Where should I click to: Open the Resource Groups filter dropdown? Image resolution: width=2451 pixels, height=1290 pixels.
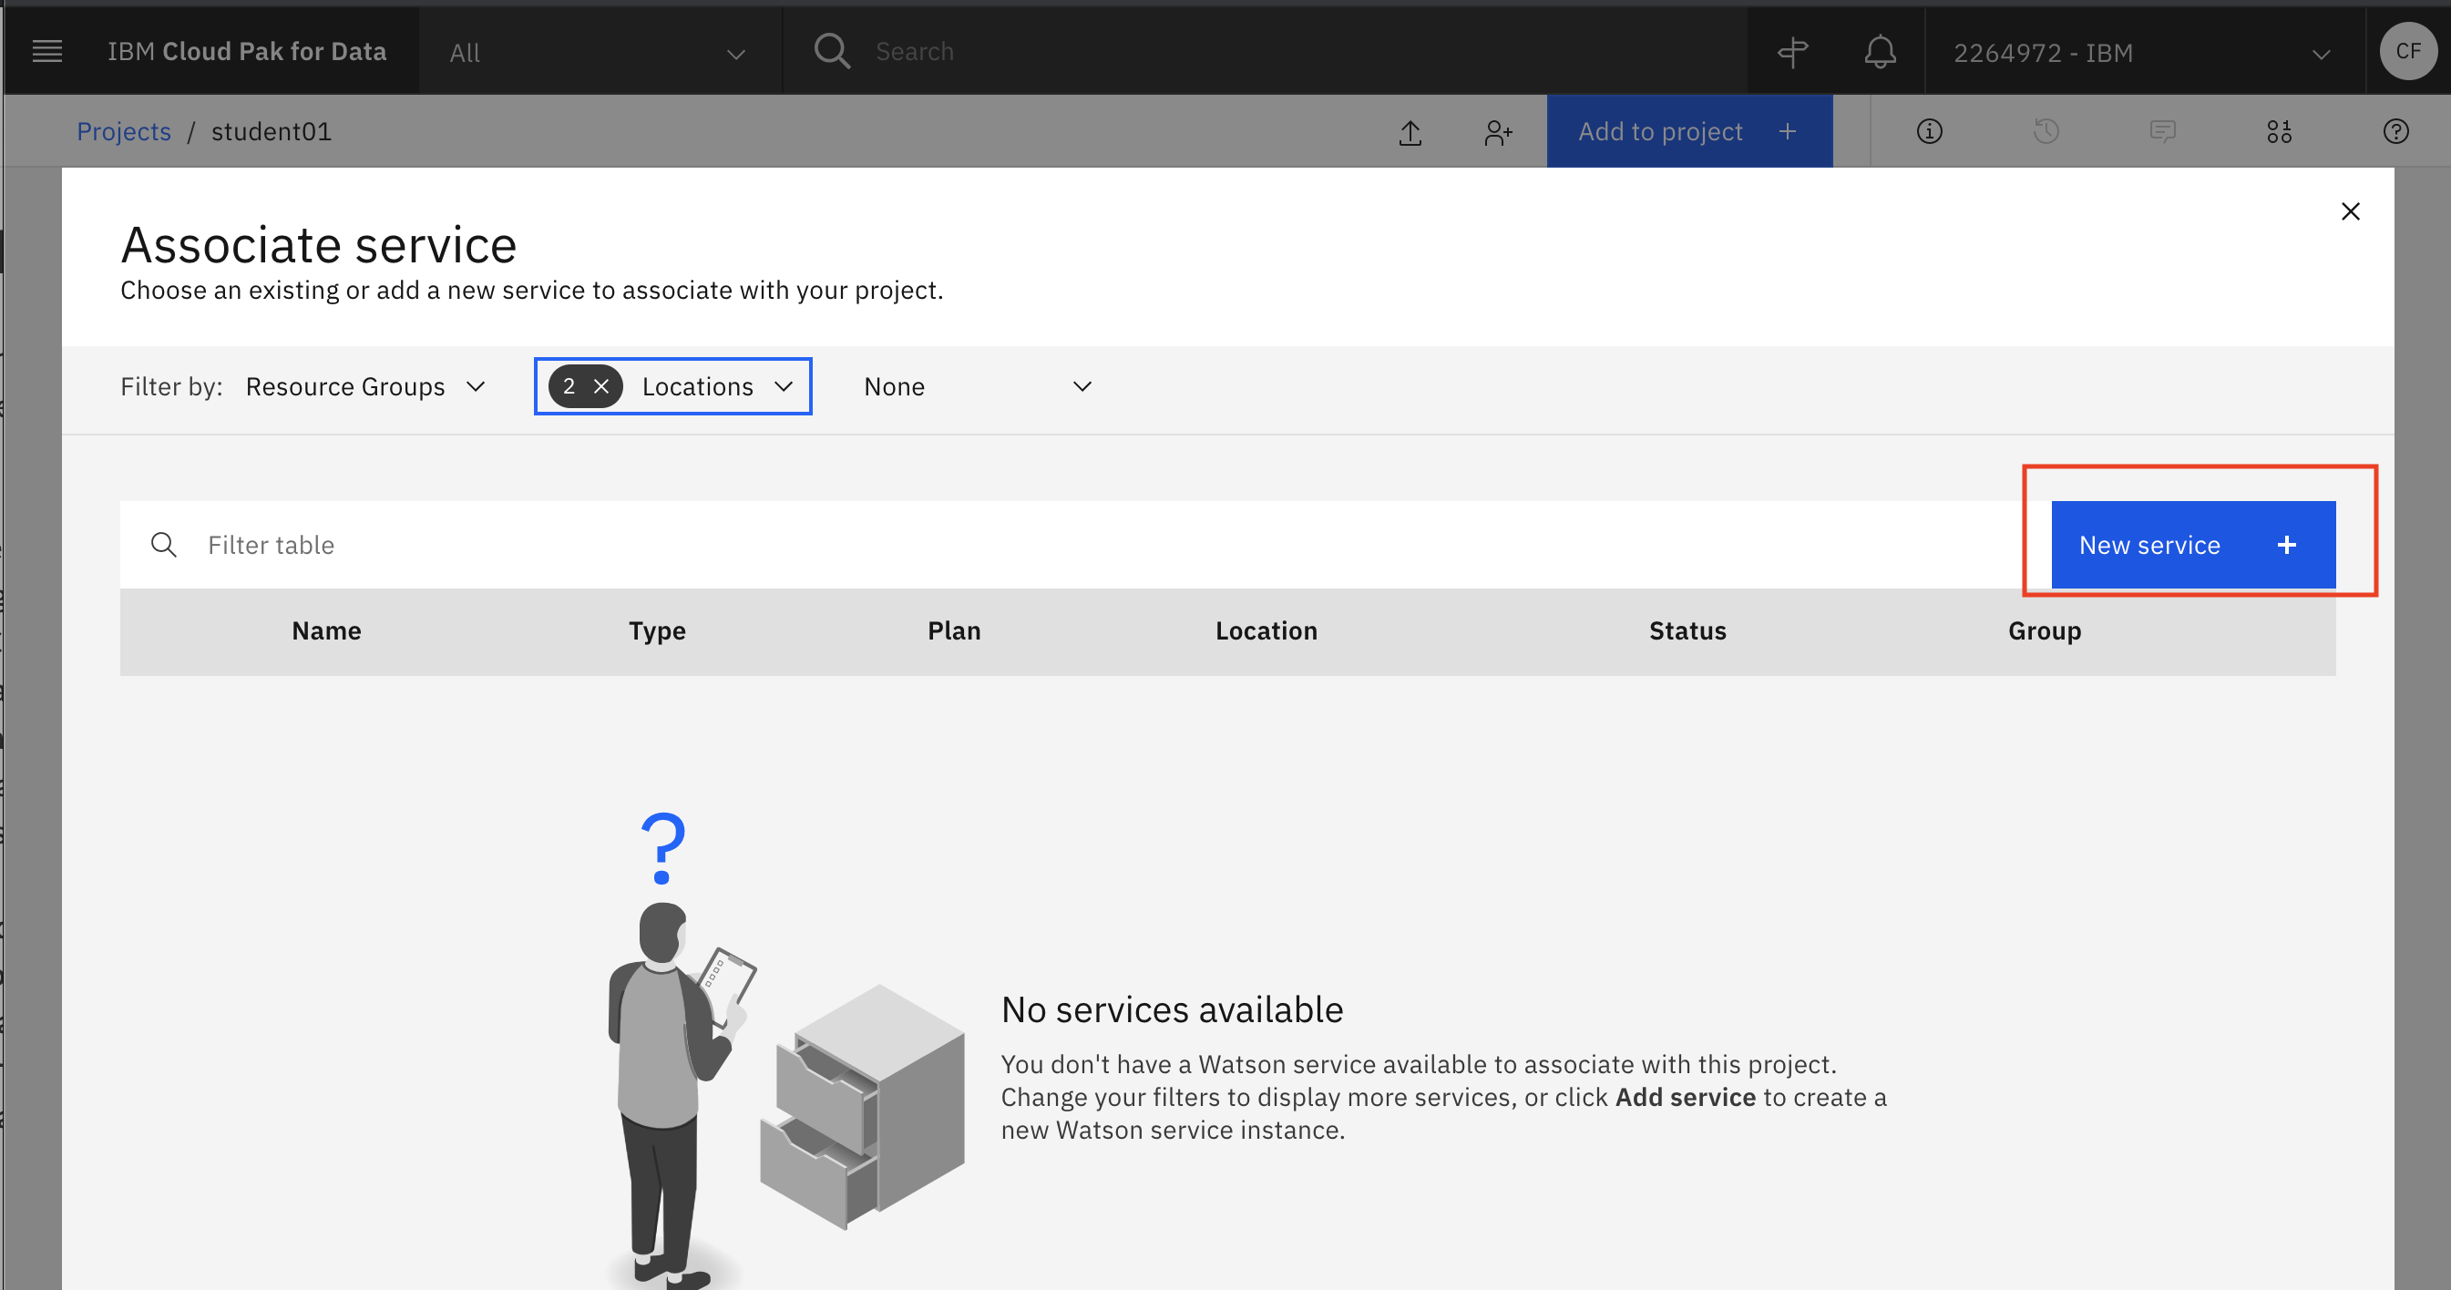366,386
